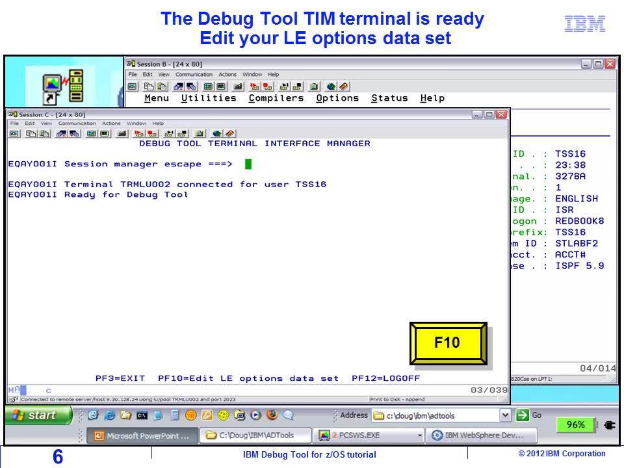Open Actions menu in Session C window
624x468 pixels.
click(111, 123)
